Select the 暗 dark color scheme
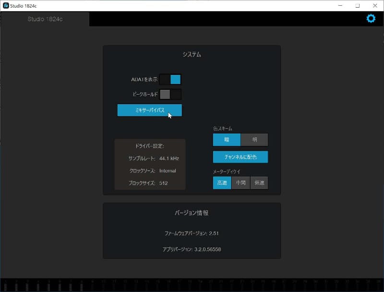 [227, 140]
